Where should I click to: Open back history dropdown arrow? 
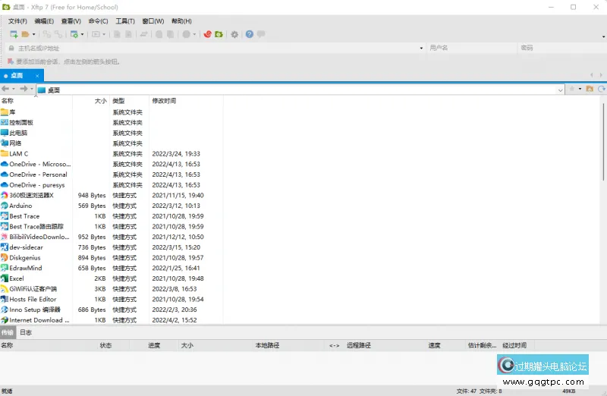(x=14, y=89)
